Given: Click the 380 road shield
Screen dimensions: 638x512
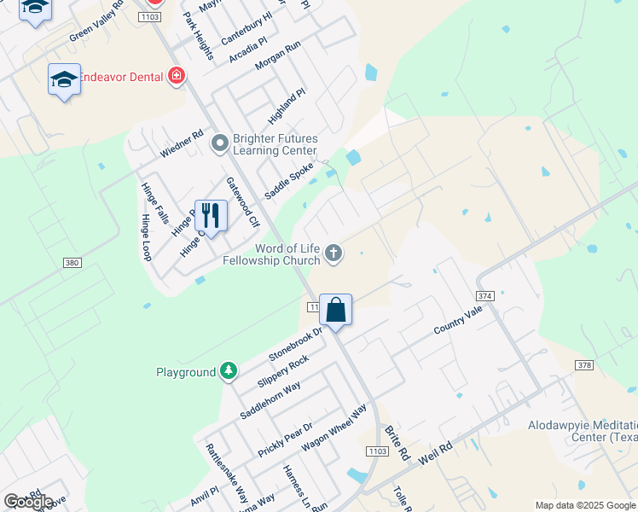Looking at the screenshot, I should tap(72, 263).
